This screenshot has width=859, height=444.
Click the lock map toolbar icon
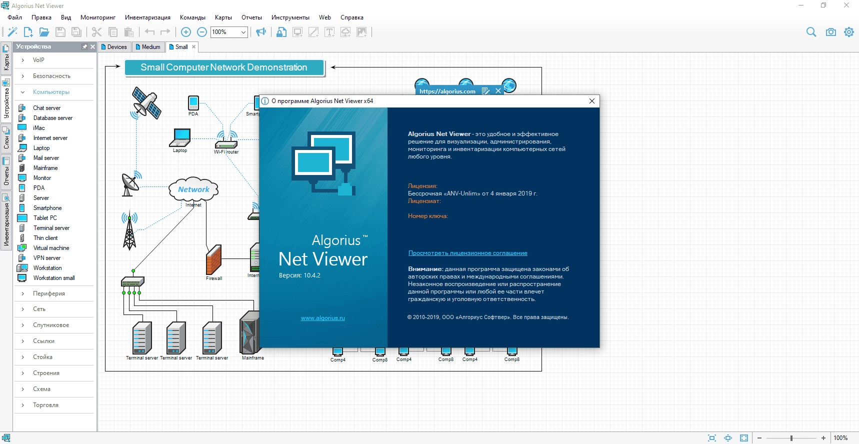[x=281, y=32]
